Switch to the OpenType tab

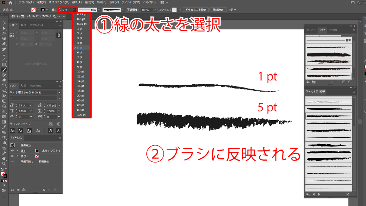(35, 86)
